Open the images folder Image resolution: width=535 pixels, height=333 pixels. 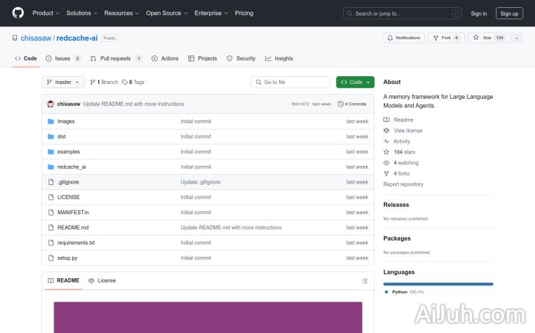pyautogui.click(x=66, y=122)
